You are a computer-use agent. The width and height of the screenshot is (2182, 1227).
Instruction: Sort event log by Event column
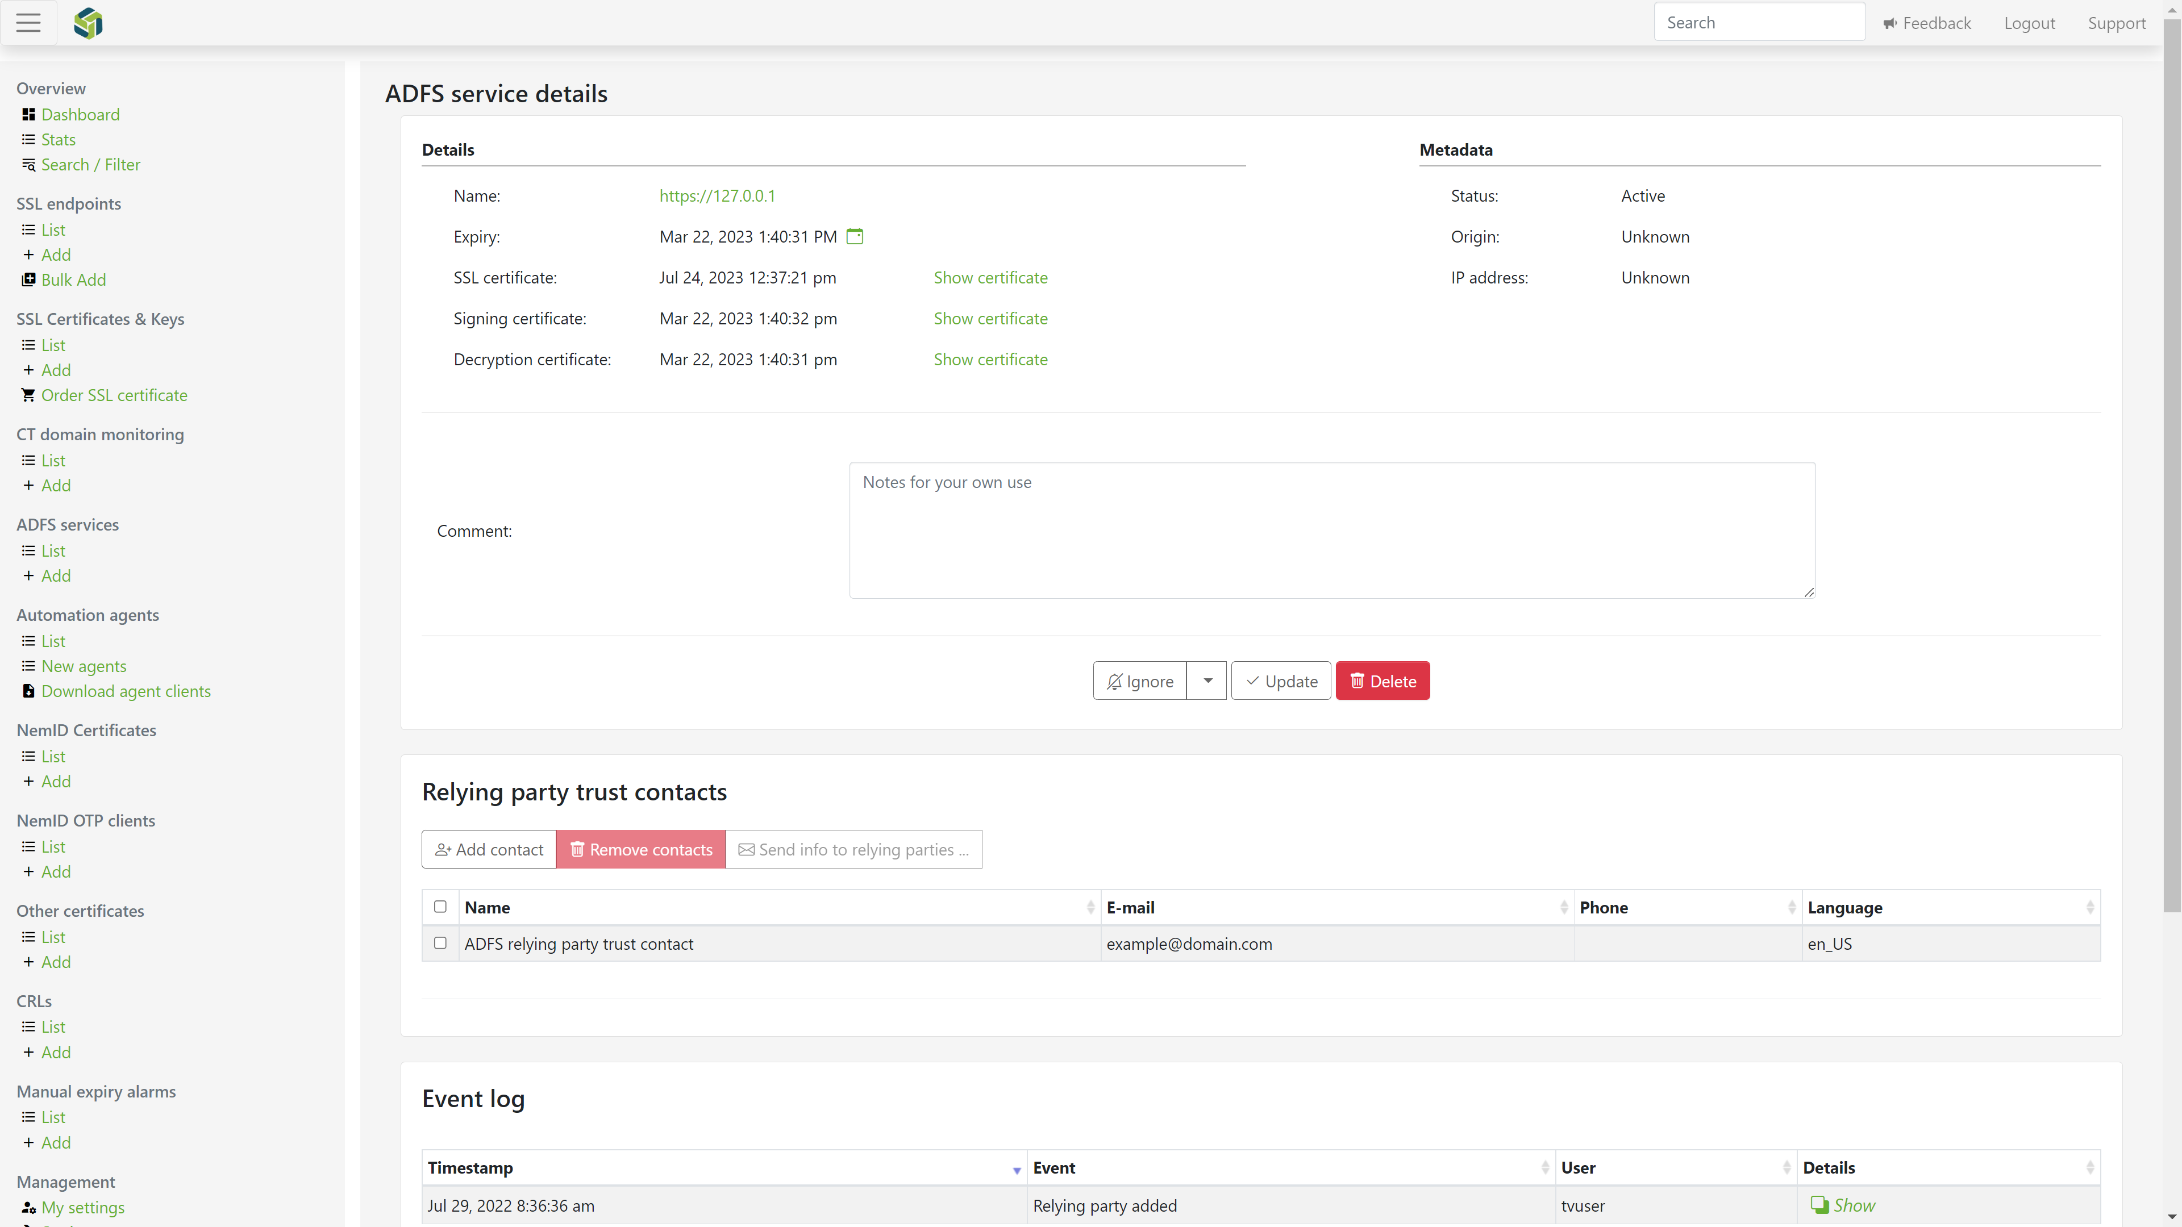1291,1168
